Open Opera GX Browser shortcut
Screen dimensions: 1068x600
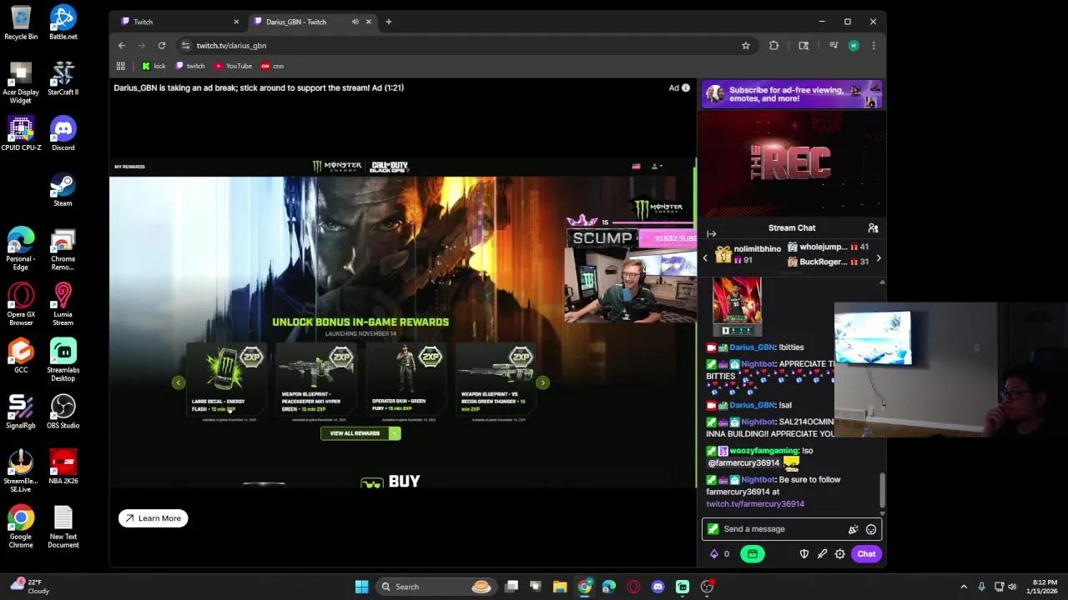[x=21, y=304]
